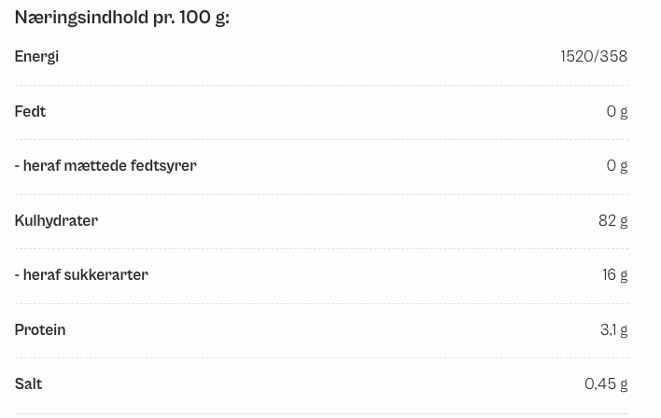Image resolution: width=661 pixels, height=418 pixels.
Task: Click the 82 g carbohydrate value
Action: click(x=612, y=221)
